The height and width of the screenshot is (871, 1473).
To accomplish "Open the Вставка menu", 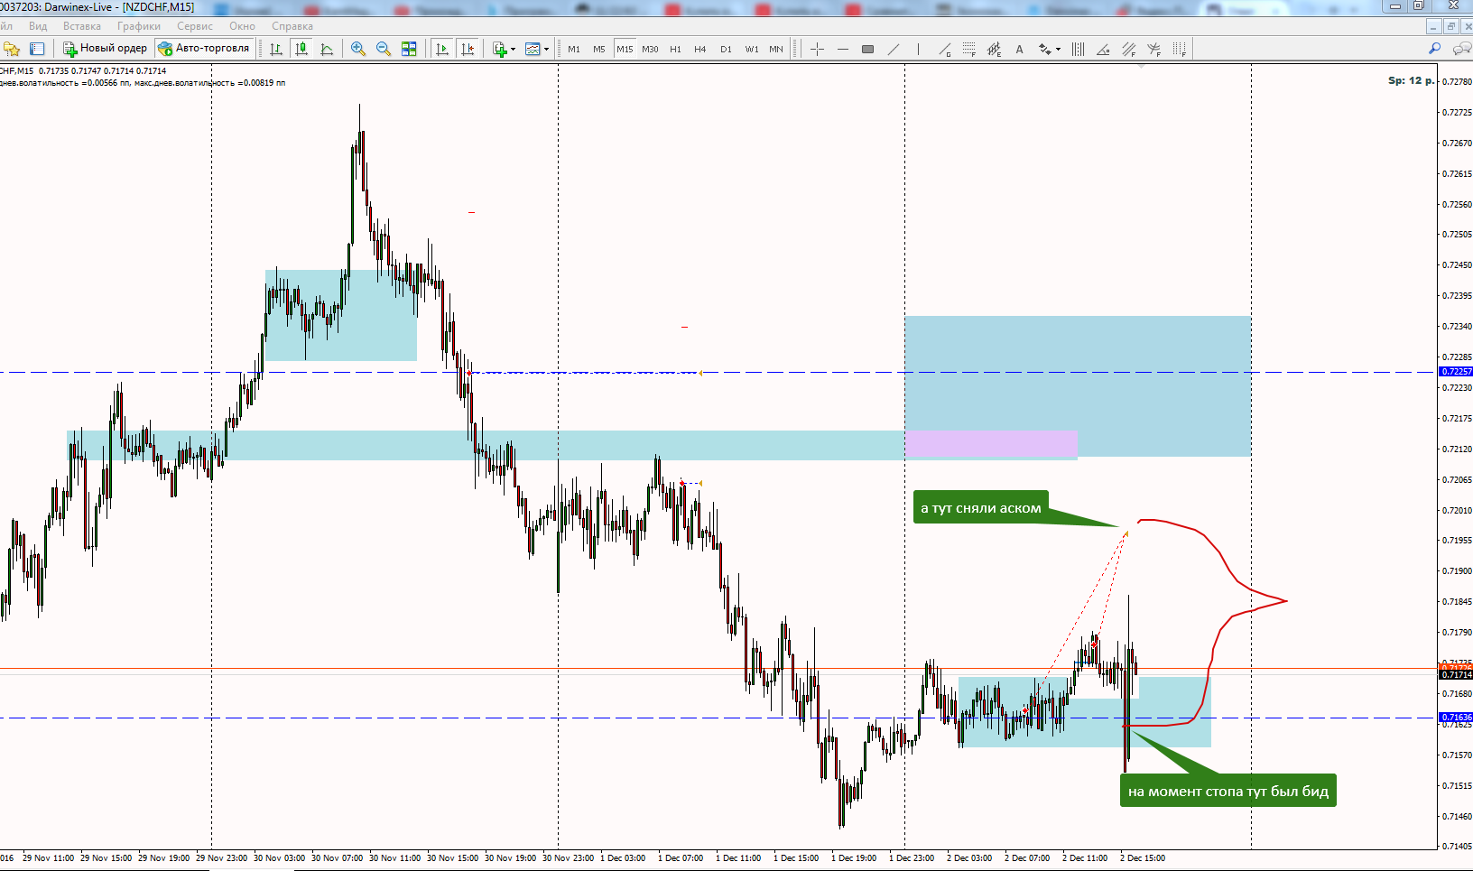I will coord(82,26).
